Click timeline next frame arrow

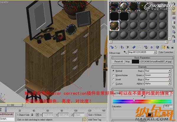pos(24,105)
